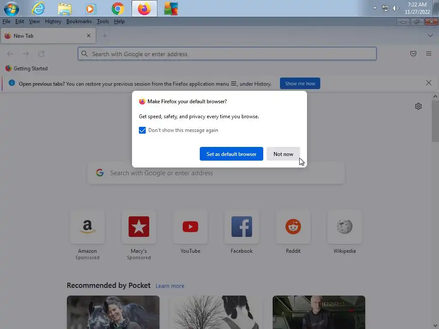Click the taskbar clock showing 7:22 AM
Screen dimensions: 439x329
(417, 8)
